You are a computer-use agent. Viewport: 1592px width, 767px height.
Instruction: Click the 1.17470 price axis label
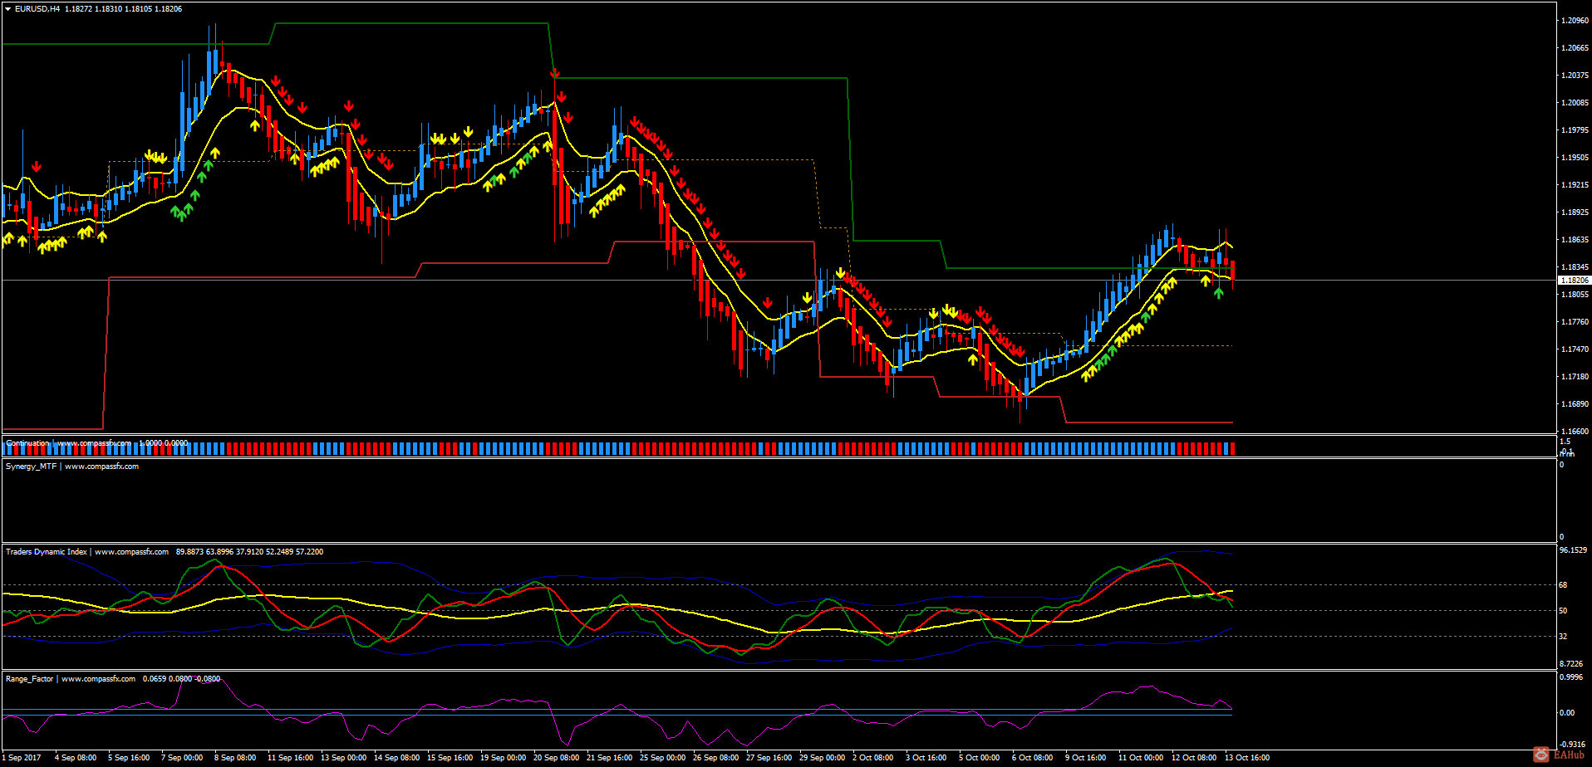(x=1575, y=349)
